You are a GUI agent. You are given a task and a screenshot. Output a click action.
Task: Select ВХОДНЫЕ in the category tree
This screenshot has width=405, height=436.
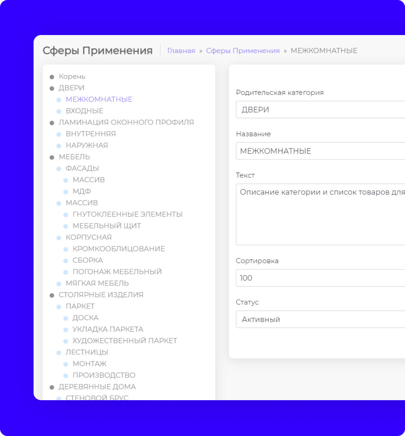[x=84, y=111]
